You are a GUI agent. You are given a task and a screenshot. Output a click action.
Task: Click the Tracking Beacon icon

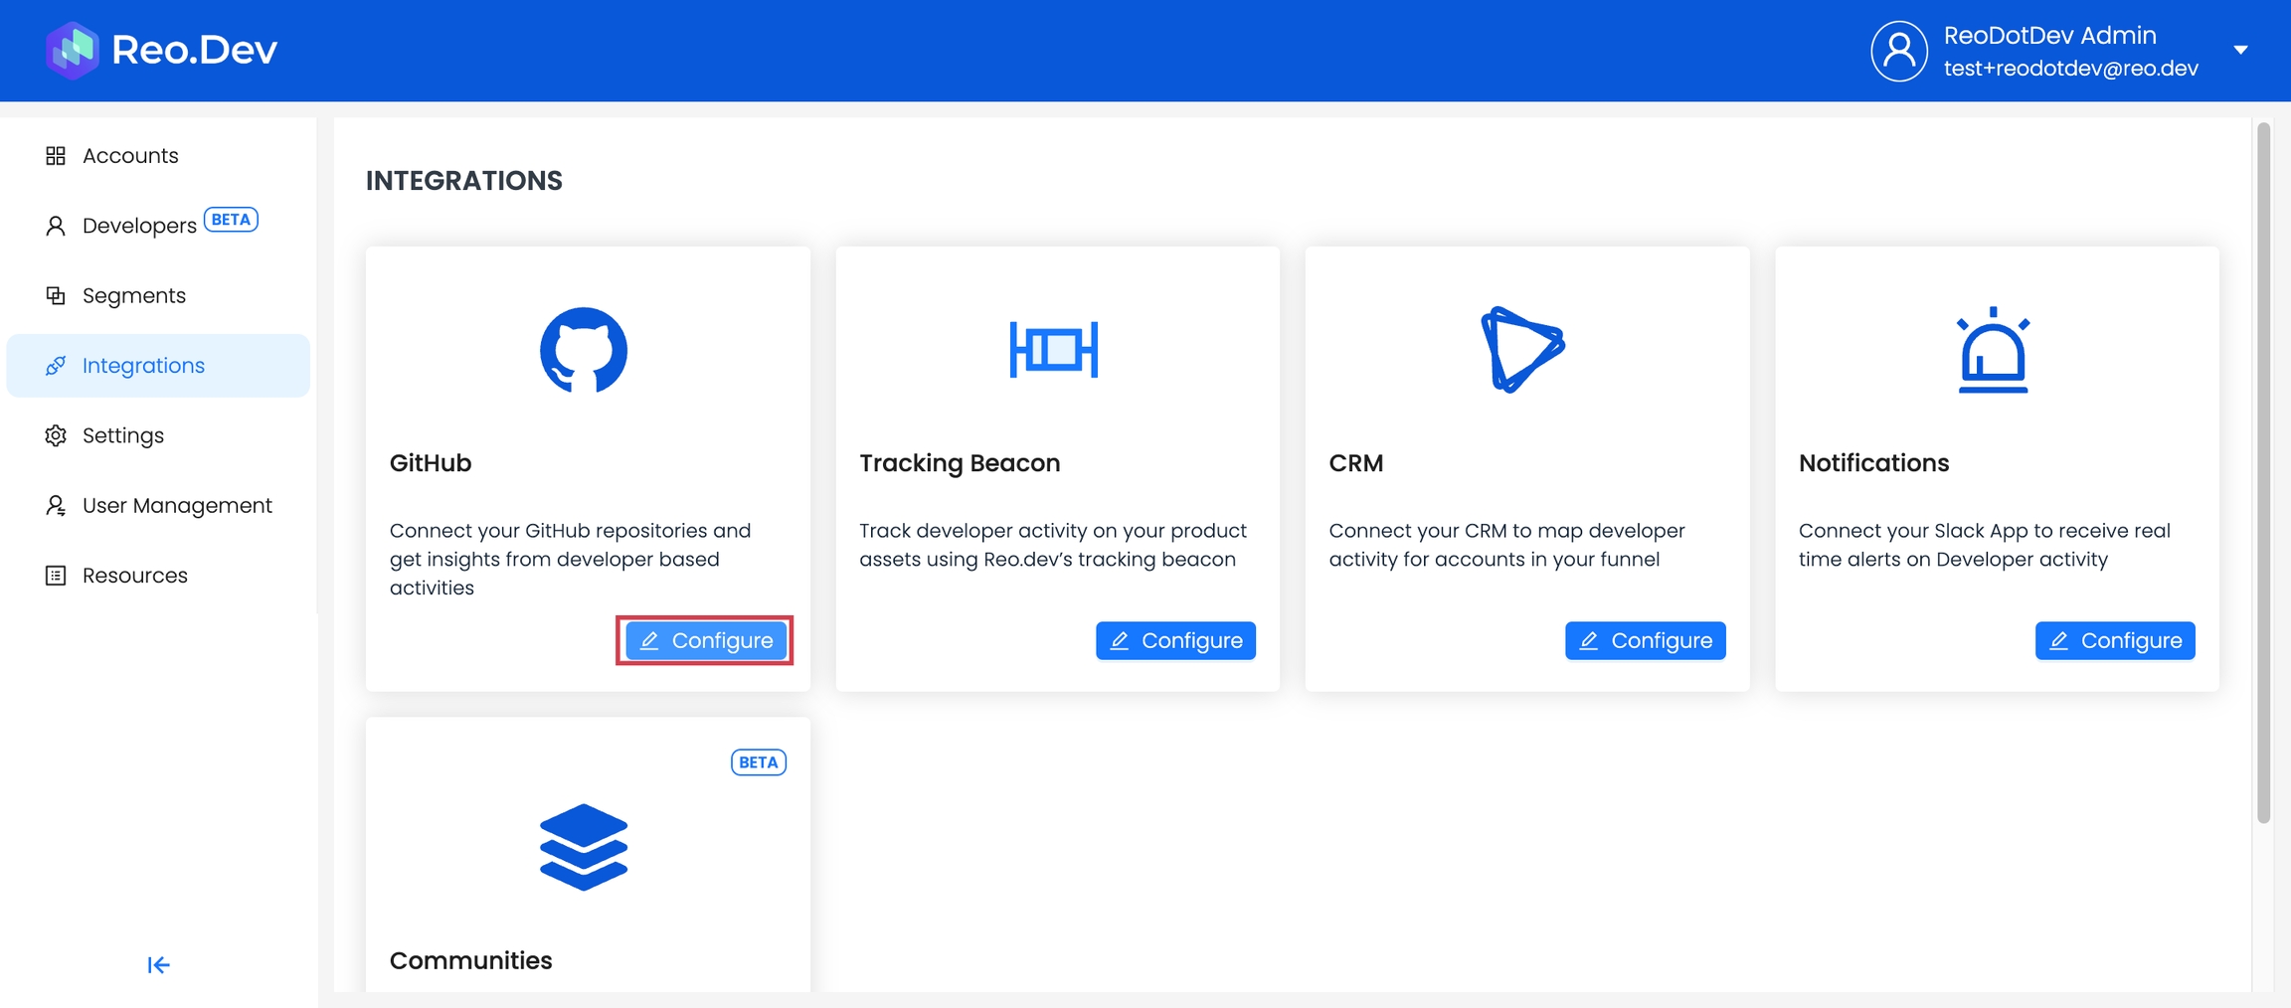(1053, 350)
